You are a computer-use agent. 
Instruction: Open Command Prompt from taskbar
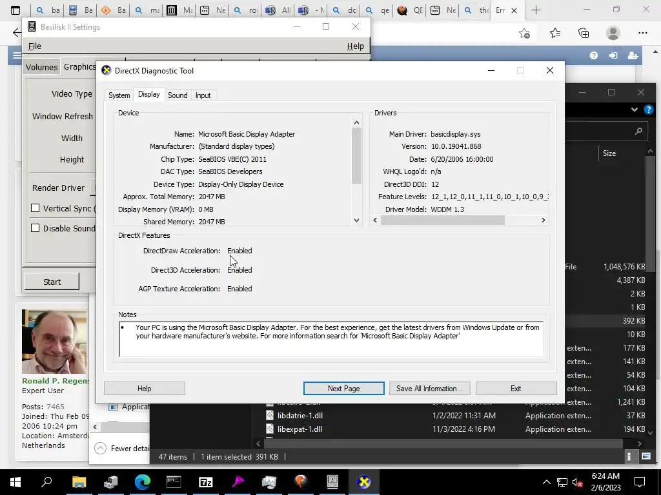[x=174, y=482]
